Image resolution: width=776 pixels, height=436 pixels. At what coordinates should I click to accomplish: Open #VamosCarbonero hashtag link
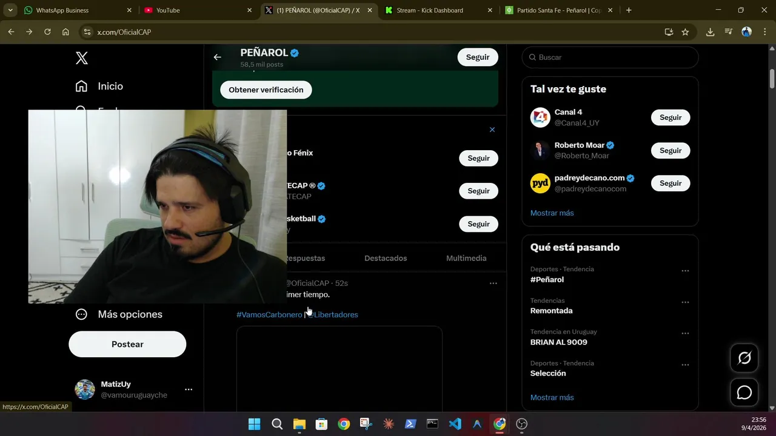[x=269, y=315]
